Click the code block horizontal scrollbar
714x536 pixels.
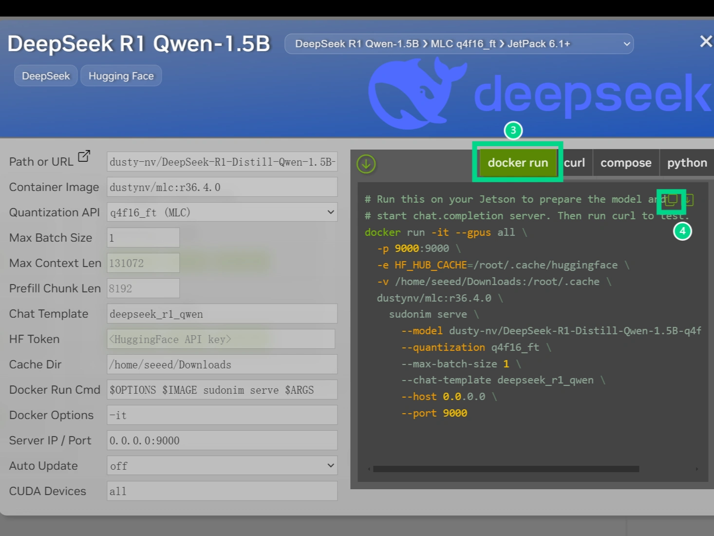tap(504, 469)
